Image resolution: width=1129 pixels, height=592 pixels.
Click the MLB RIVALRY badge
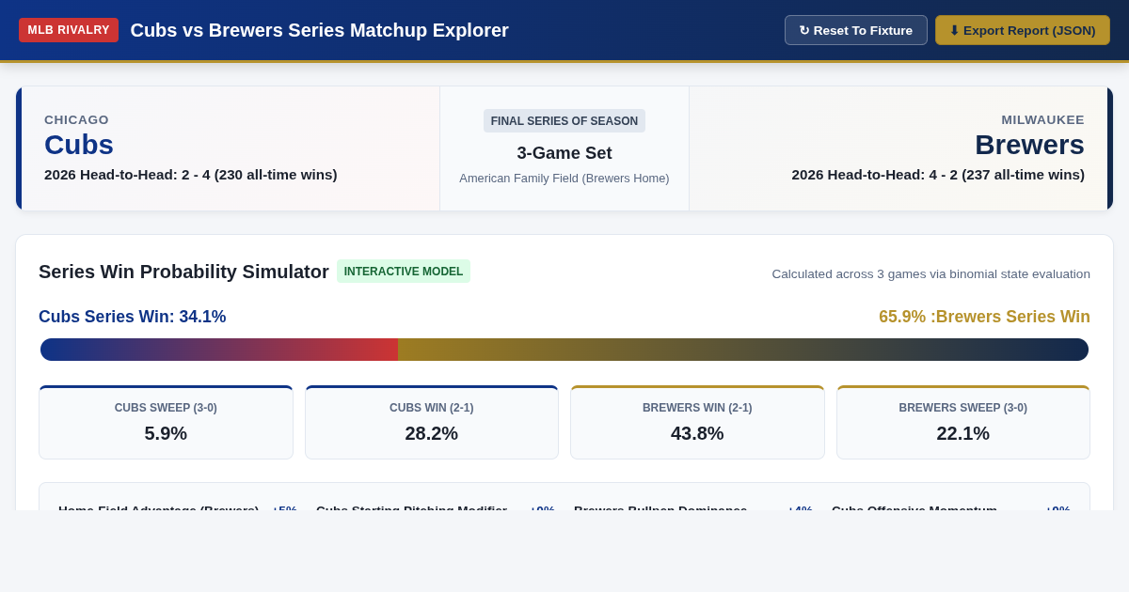click(69, 30)
